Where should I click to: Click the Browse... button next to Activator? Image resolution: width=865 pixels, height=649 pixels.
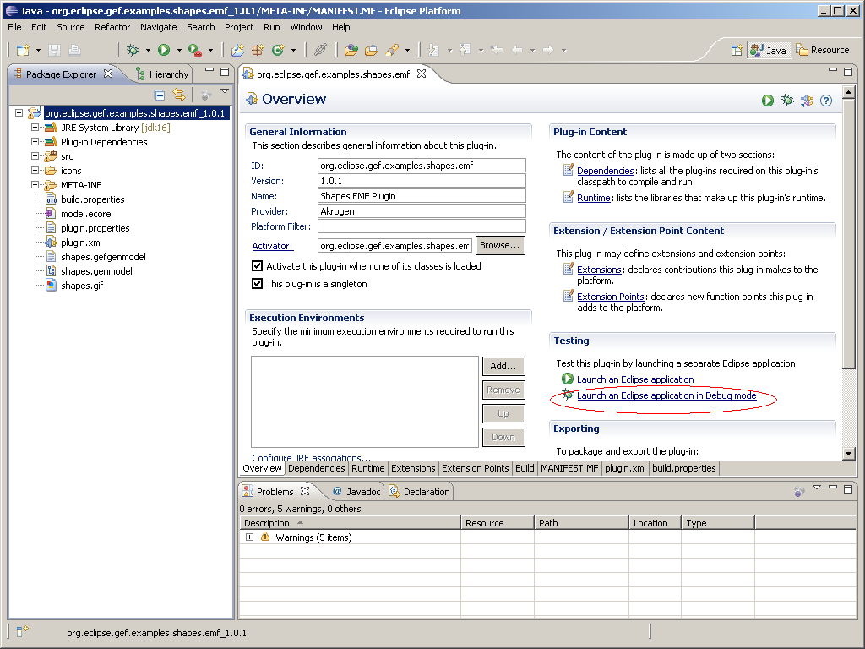tap(500, 246)
